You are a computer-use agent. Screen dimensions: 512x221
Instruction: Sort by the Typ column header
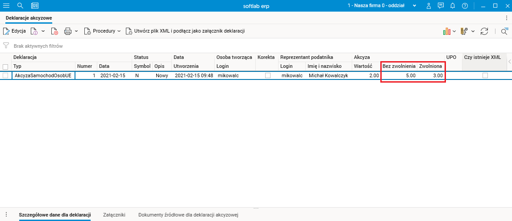[44, 66]
